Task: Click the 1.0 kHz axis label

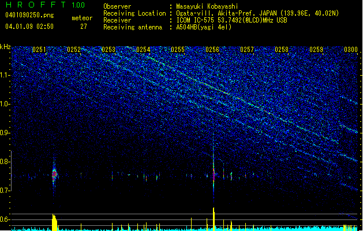Action: 5,104
